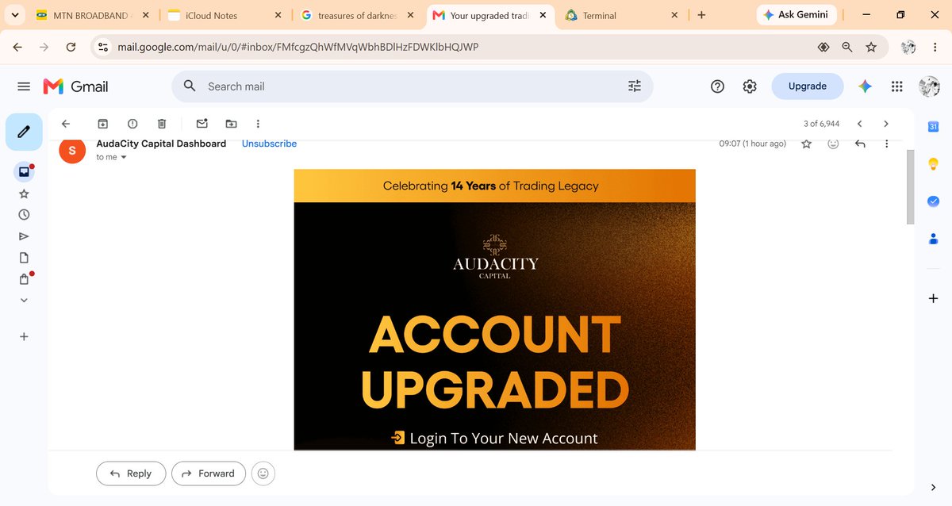Open Google apps grid
Viewport: 952px width, 506px height.
tap(897, 86)
